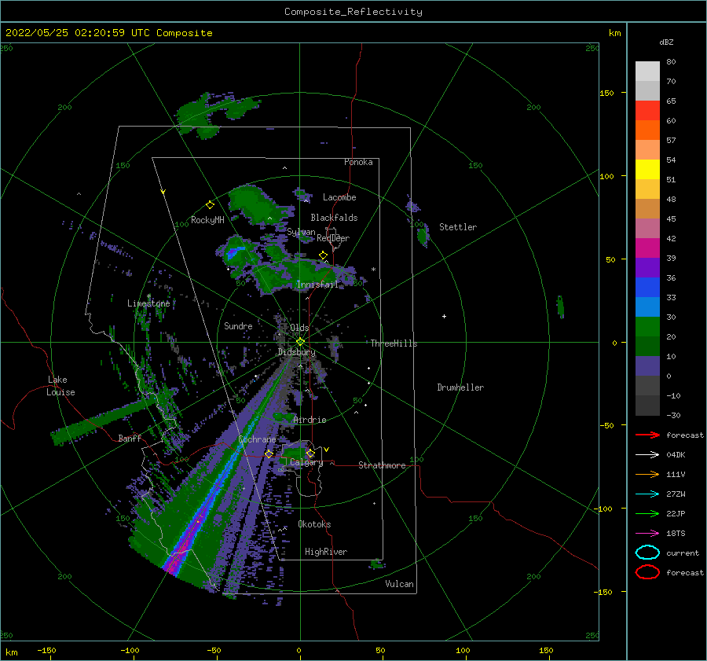Click the Okotoks label
Screen dimensions: 707x661
315,524
